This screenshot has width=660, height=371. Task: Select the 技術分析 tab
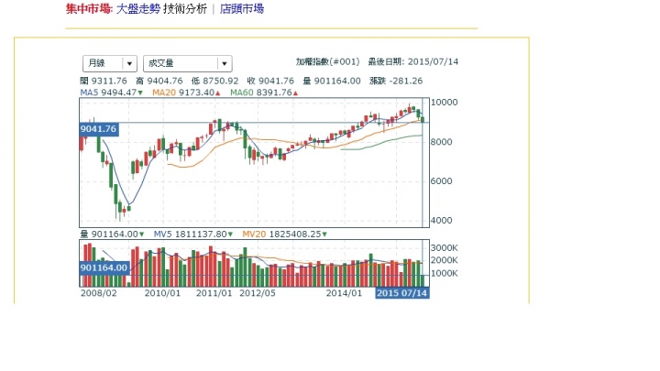pyautogui.click(x=185, y=9)
